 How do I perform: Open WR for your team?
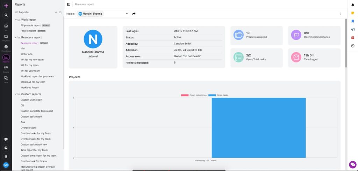coord(30,71)
